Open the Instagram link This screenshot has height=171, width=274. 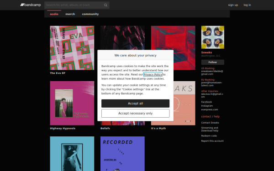coord(207,106)
